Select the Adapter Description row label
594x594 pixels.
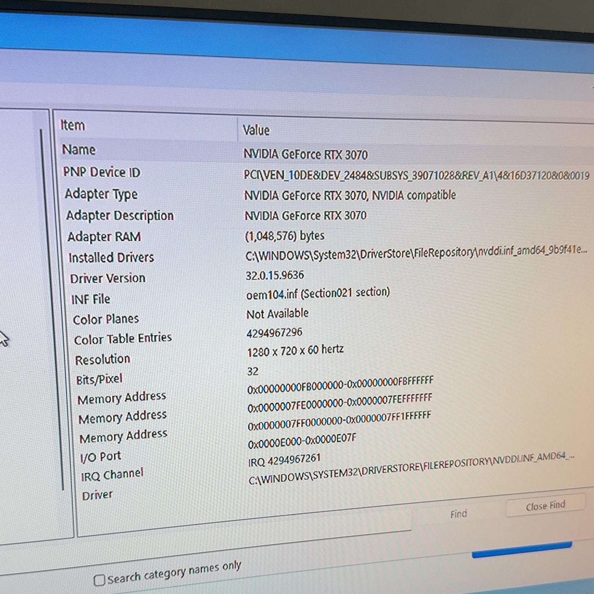[x=120, y=215]
